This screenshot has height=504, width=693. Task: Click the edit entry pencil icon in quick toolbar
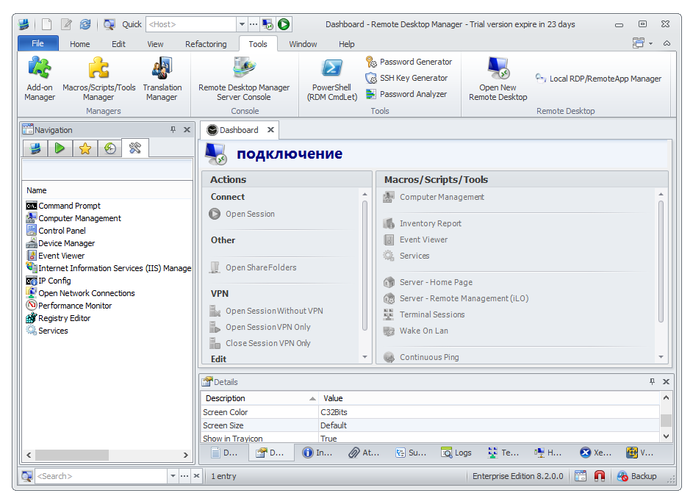(x=66, y=24)
